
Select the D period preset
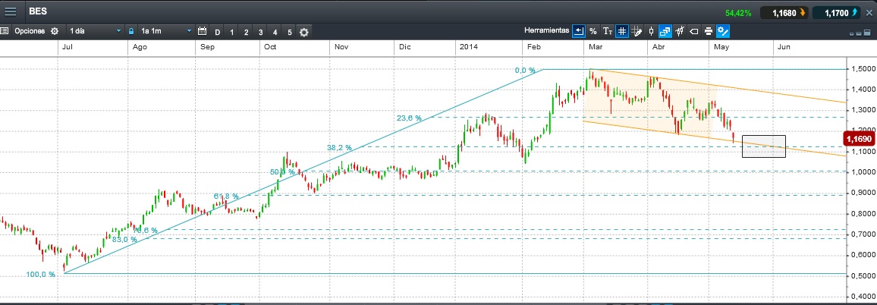click(x=218, y=32)
